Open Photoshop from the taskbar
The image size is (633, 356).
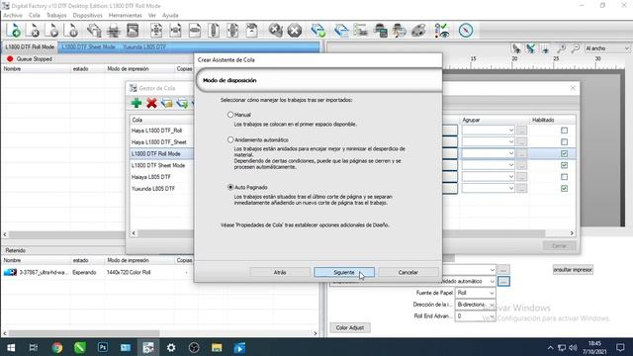[103, 347]
